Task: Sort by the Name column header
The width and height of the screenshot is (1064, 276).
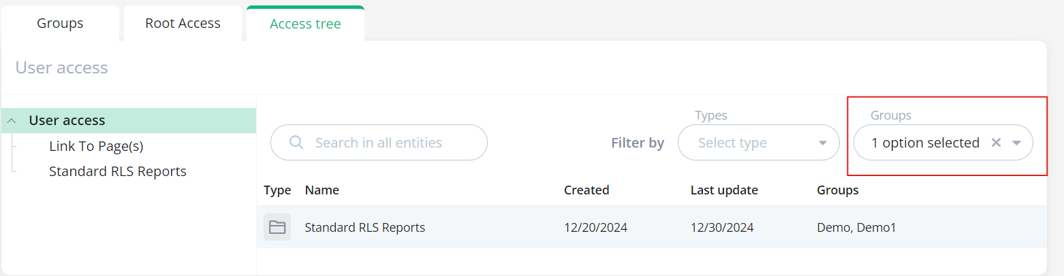Action: pyautogui.click(x=322, y=190)
